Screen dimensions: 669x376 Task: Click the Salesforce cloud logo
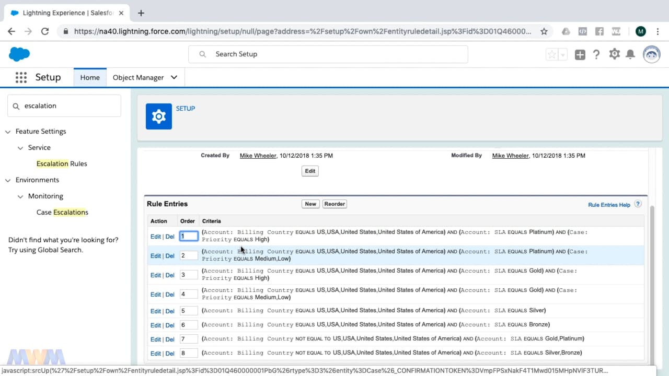point(19,54)
